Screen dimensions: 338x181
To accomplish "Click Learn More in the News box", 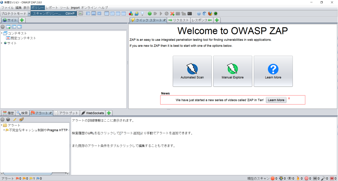I will coord(276,100).
